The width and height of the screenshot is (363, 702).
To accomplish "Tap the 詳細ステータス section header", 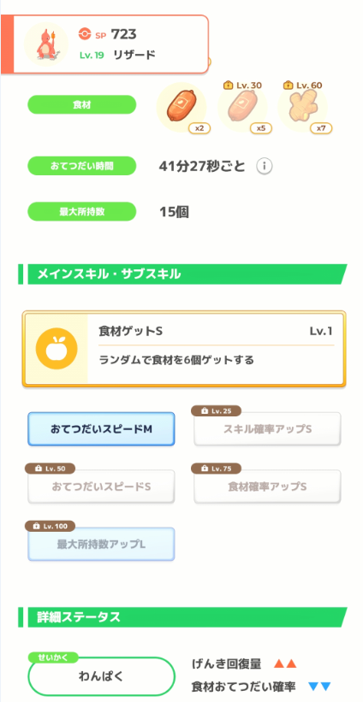I will point(183,617).
